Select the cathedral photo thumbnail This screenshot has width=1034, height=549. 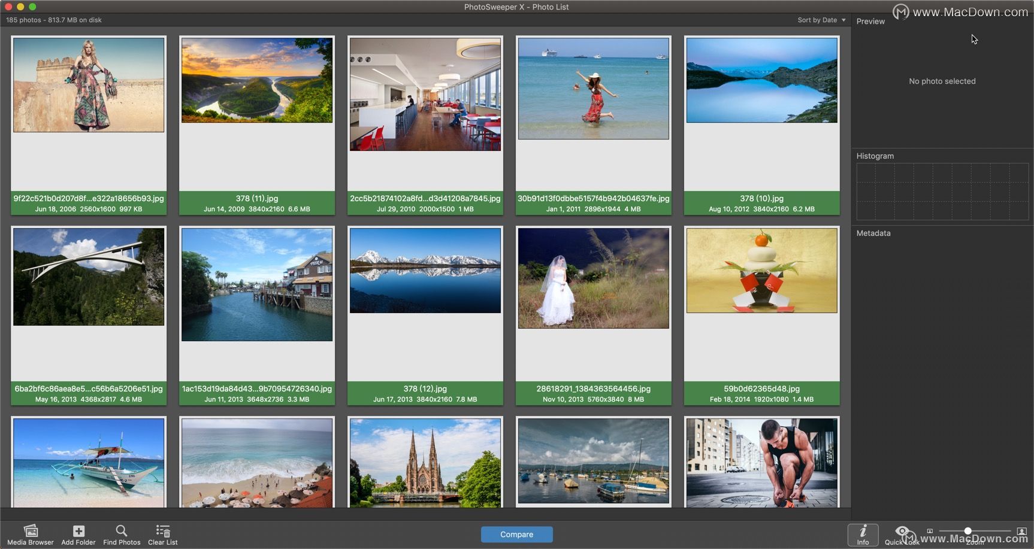pos(425,463)
